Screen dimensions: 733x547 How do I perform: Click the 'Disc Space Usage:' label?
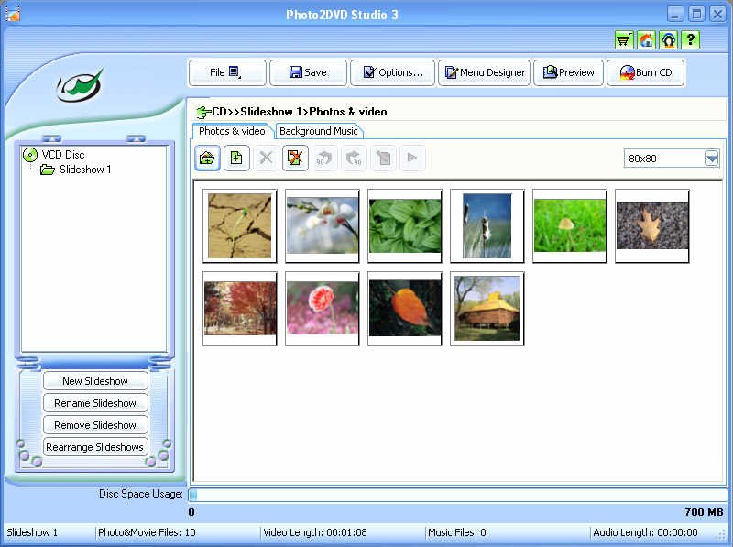pos(141,494)
